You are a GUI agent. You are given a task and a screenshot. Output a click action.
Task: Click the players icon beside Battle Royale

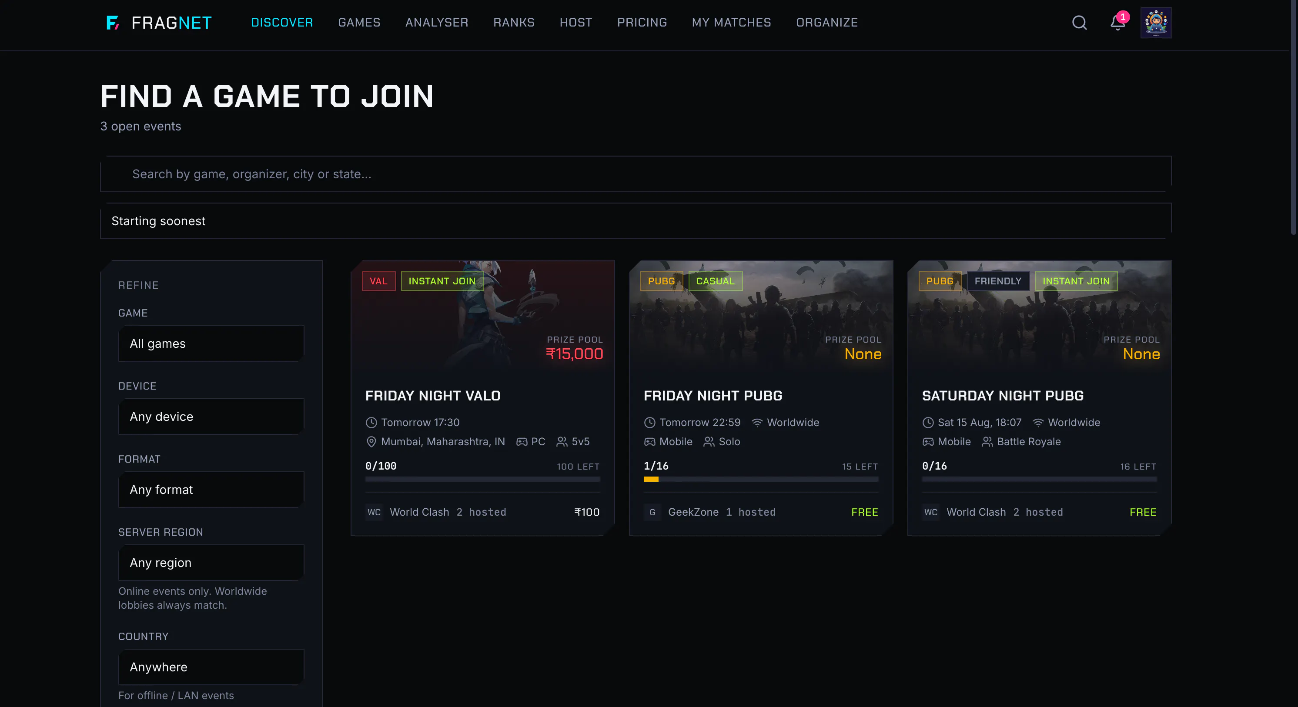[x=987, y=442]
